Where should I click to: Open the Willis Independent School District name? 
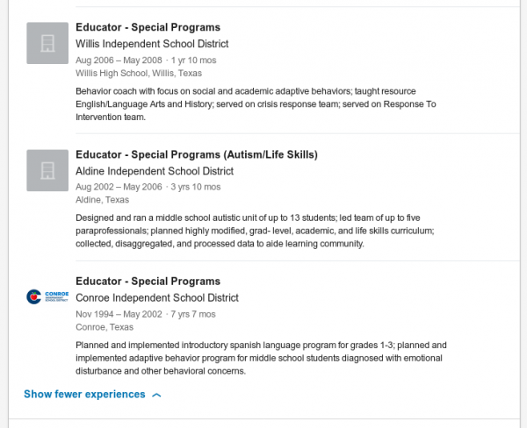(x=152, y=44)
